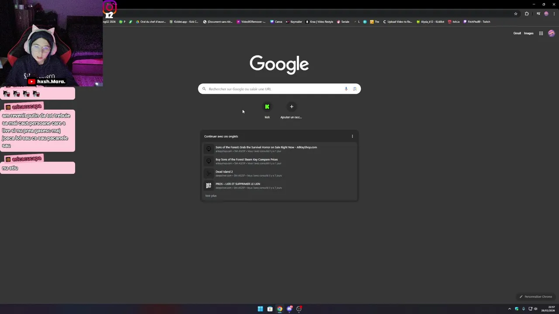This screenshot has width=559, height=314.
Task: Open the FitchFtw89 Twitch bookmark
Action: click(x=477, y=21)
